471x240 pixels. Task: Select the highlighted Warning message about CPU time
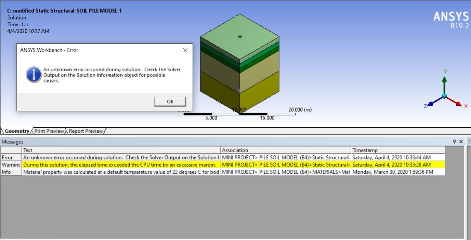click(121, 165)
